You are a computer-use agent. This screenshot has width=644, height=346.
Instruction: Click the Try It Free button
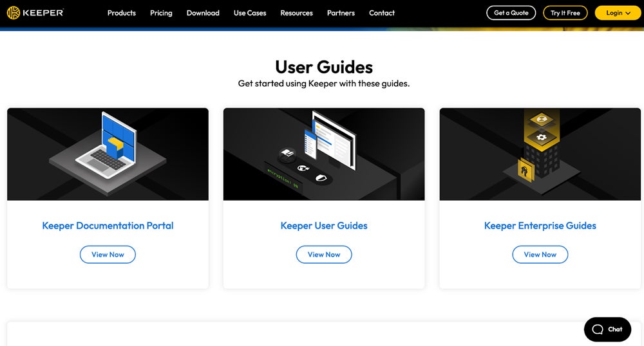(565, 13)
